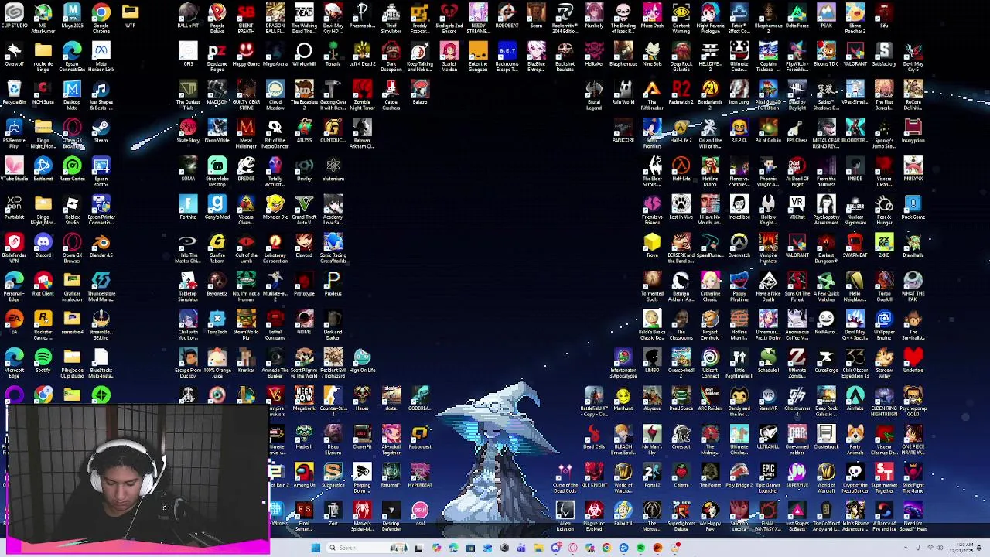
Task: Launch Slime Rancher 2 shortcut
Action: [x=855, y=19]
